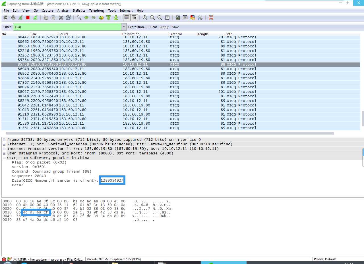Open the Statistics menu

[79, 11]
